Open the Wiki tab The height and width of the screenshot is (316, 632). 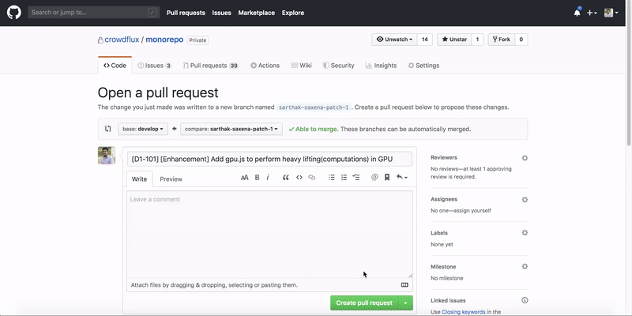pyautogui.click(x=302, y=66)
